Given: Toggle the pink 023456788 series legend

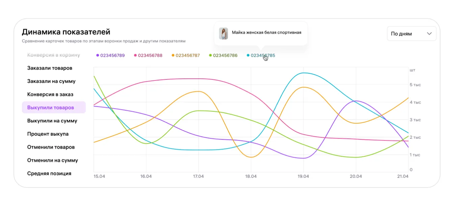Looking at the screenshot, I should (x=148, y=55).
